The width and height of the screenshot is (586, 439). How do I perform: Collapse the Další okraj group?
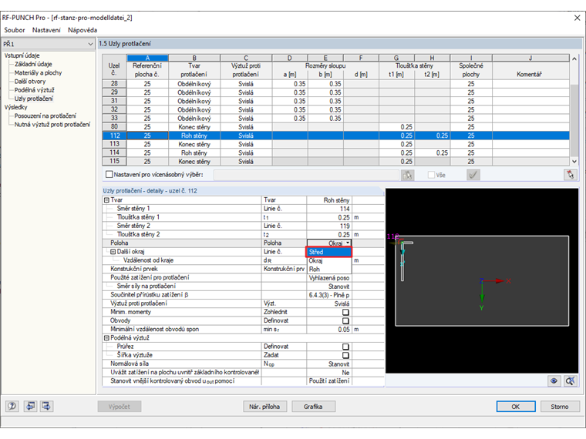pyautogui.click(x=113, y=252)
